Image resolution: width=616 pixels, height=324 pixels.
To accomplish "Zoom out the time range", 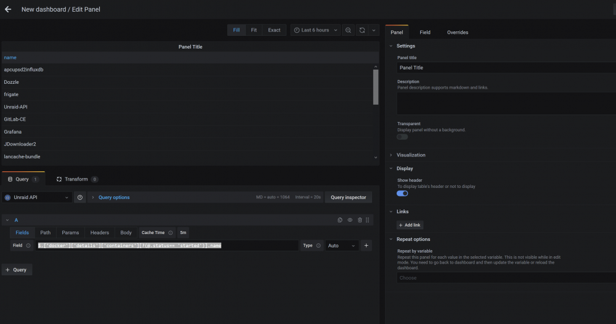I will pos(348,30).
